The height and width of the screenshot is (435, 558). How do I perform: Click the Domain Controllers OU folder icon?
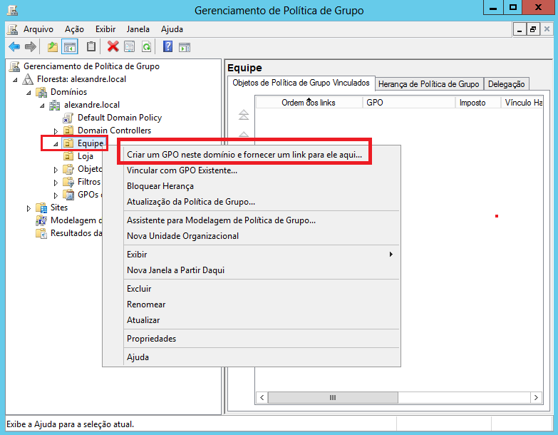(x=68, y=130)
